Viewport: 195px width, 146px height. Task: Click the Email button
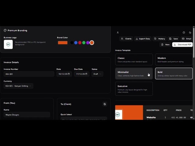pos(186,39)
